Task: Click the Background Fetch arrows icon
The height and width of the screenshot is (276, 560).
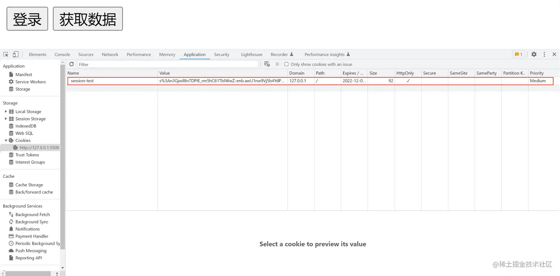Action: 11,215
